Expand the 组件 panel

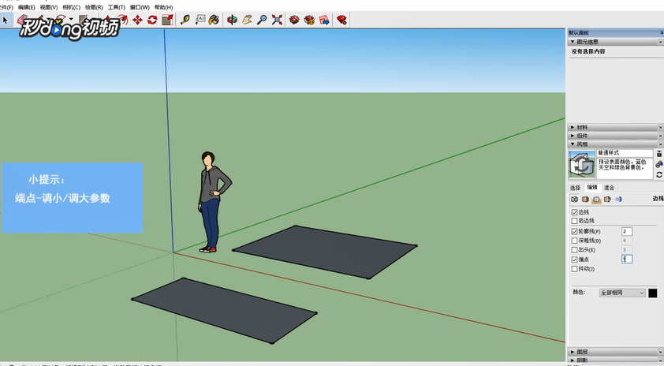pyautogui.click(x=573, y=136)
